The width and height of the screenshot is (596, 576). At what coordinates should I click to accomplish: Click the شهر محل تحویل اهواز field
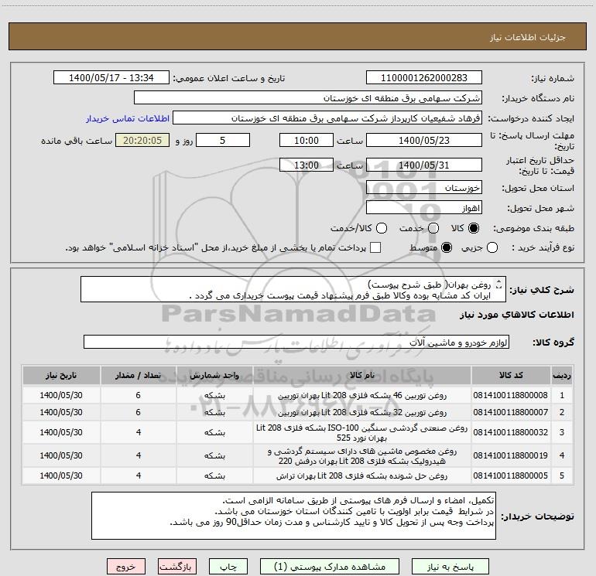(x=424, y=208)
